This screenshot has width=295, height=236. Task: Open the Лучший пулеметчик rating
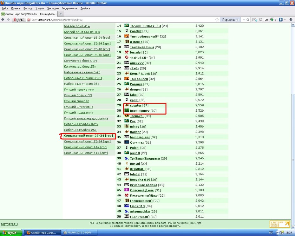pyautogui.click(x=79, y=89)
